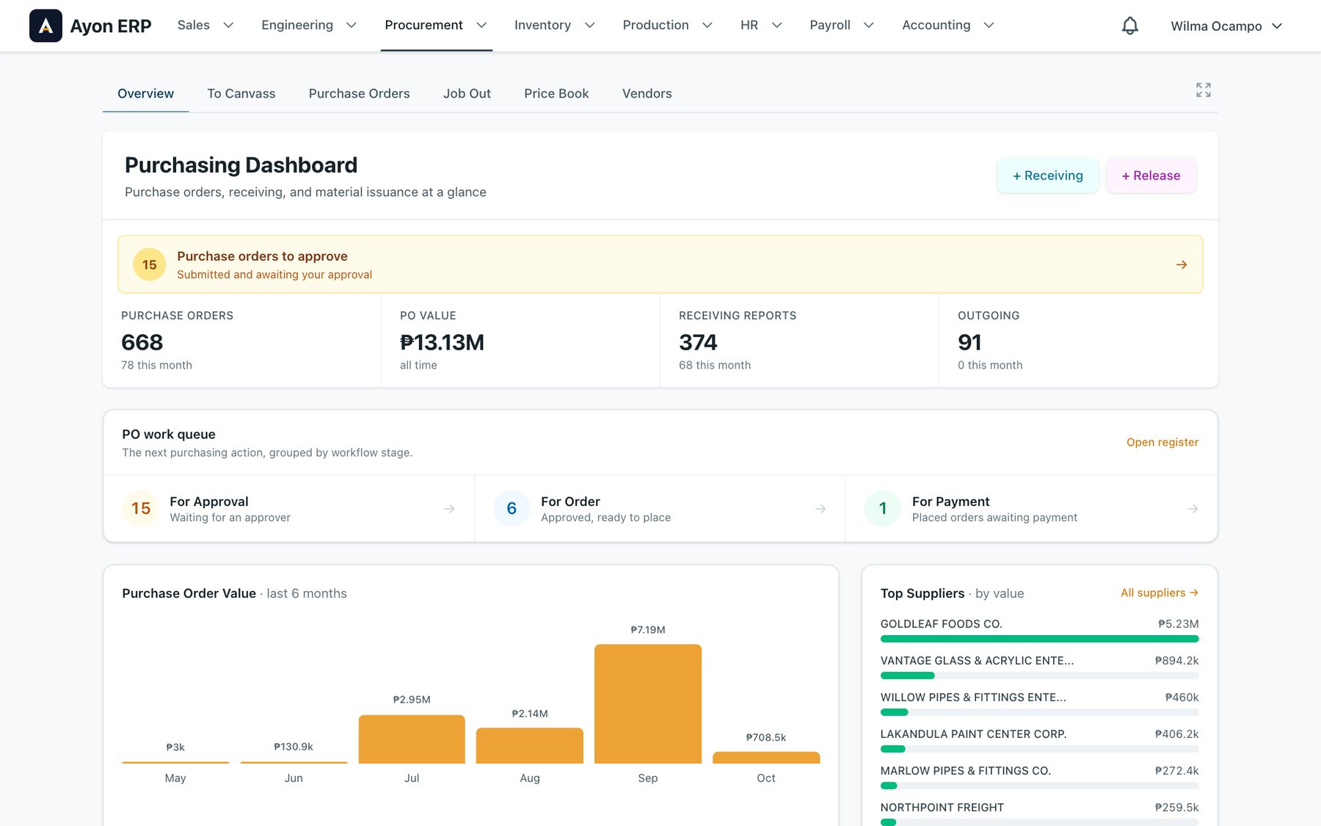
Task: Open the Price Book tab
Action: [556, 93]
